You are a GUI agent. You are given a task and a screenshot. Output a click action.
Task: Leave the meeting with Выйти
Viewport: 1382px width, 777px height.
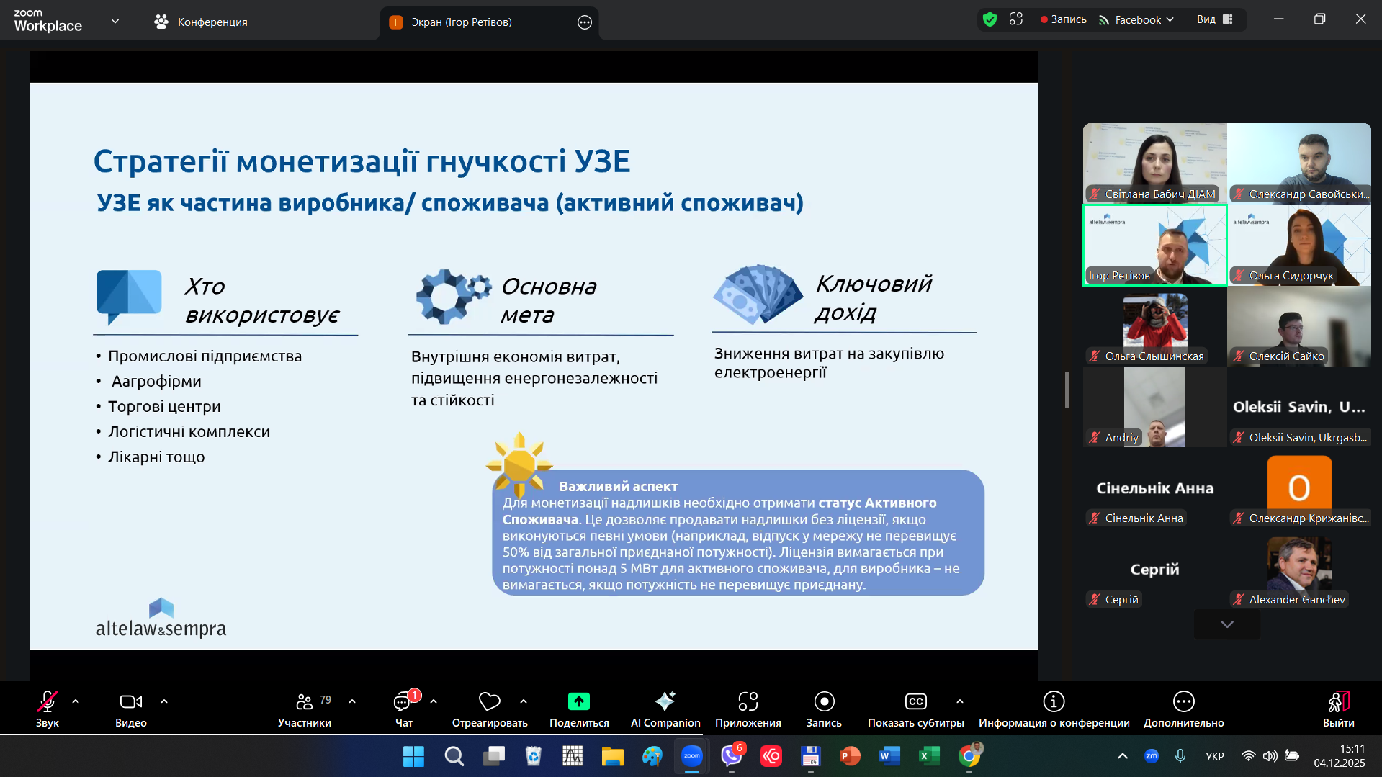click(1338, 701)
